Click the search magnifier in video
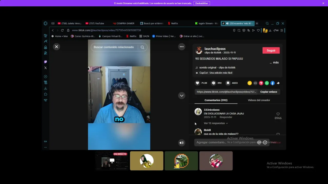 tap(142, 47)
